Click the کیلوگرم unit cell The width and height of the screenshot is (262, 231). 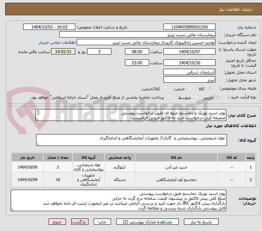(120, 167)
